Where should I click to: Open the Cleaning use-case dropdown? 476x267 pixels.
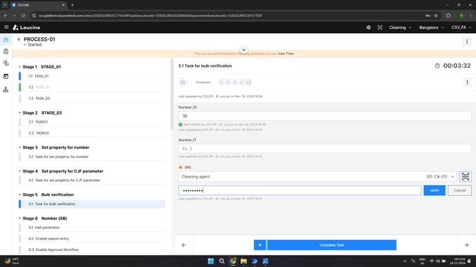click(x=401, y=28)
